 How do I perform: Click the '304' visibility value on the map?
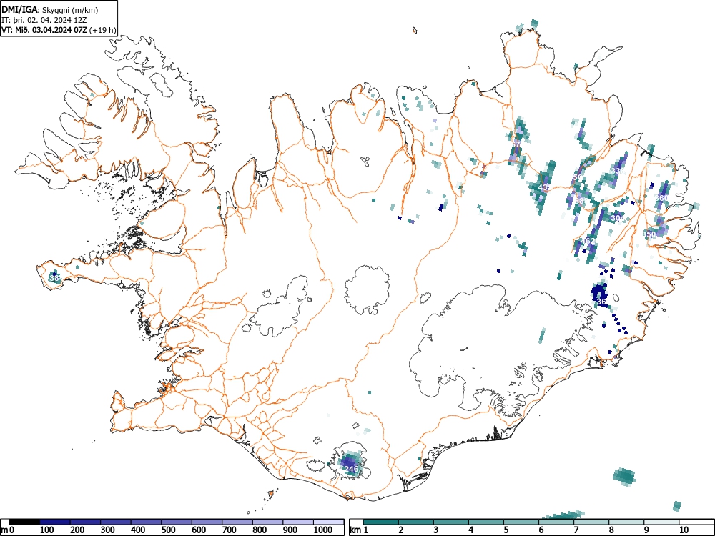618,218
